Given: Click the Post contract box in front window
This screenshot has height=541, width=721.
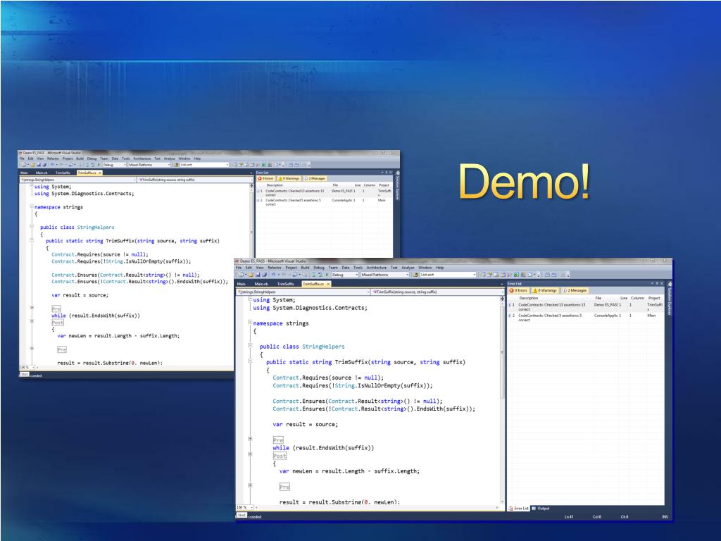Looking at the screenshot, I should pyautogui.click(x=280, y=456).
